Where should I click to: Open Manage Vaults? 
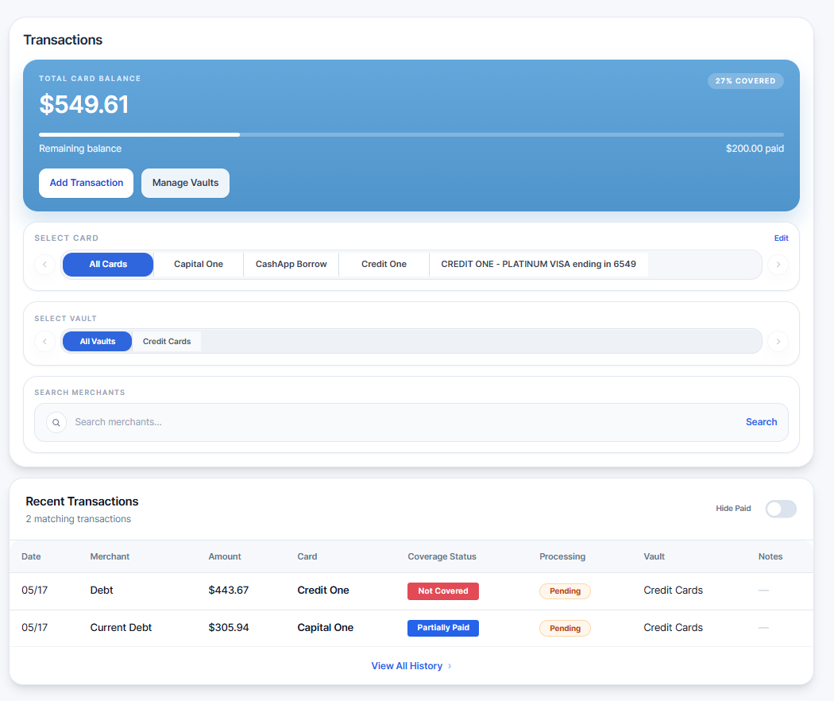tap(185, 183)
